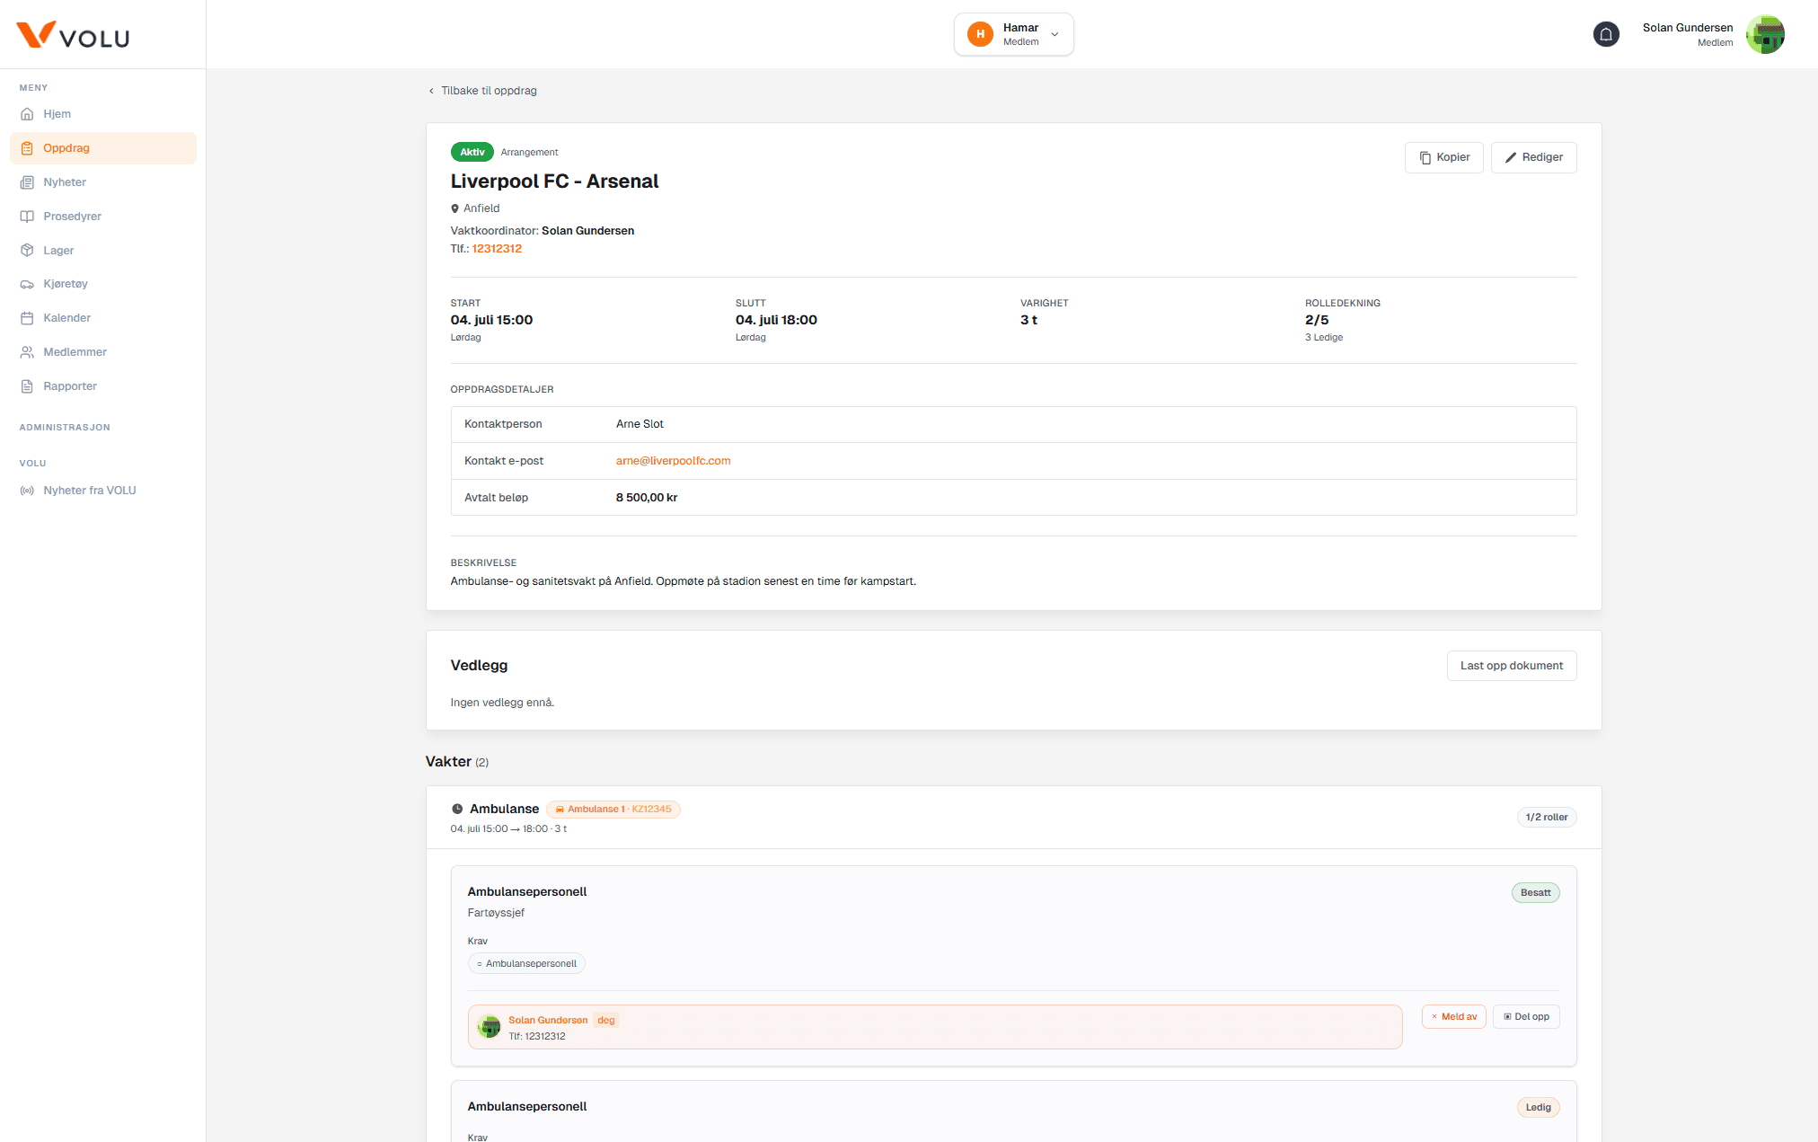1818x1142 pixels.
Task: Click the Ambulansepersonell requirement chip
Action: click(x=526, y=964)
